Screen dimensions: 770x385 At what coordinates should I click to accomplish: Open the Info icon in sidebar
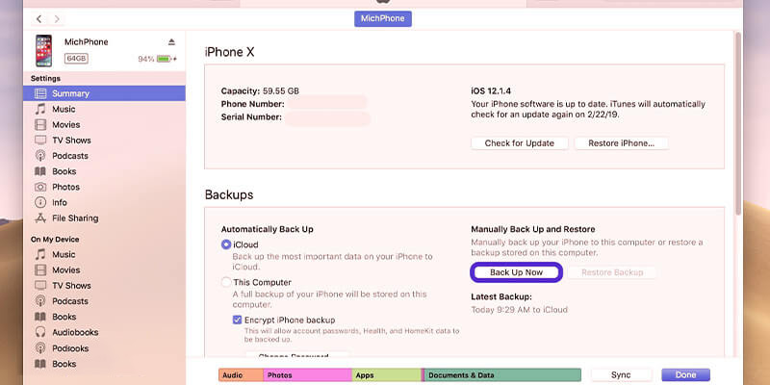click(40, 202)
